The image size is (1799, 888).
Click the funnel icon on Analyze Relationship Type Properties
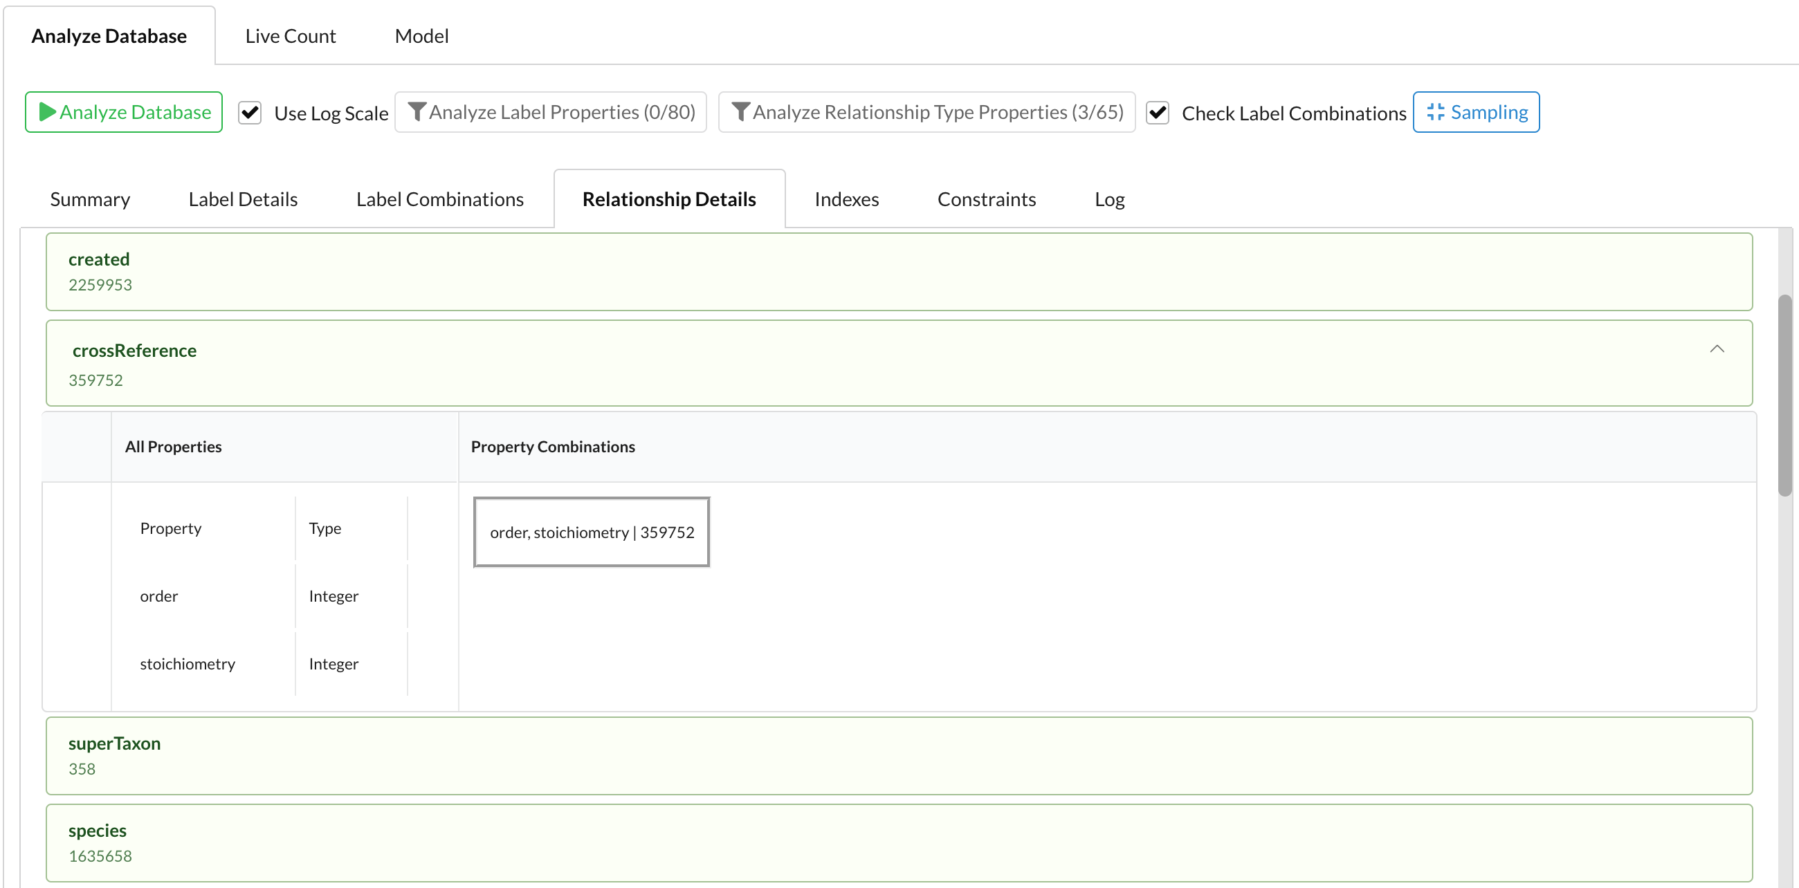(740, 112)
